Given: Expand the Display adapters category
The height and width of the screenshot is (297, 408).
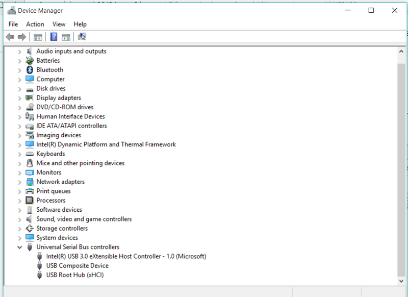Looking at the screenshot, I should tap(19, 98).
